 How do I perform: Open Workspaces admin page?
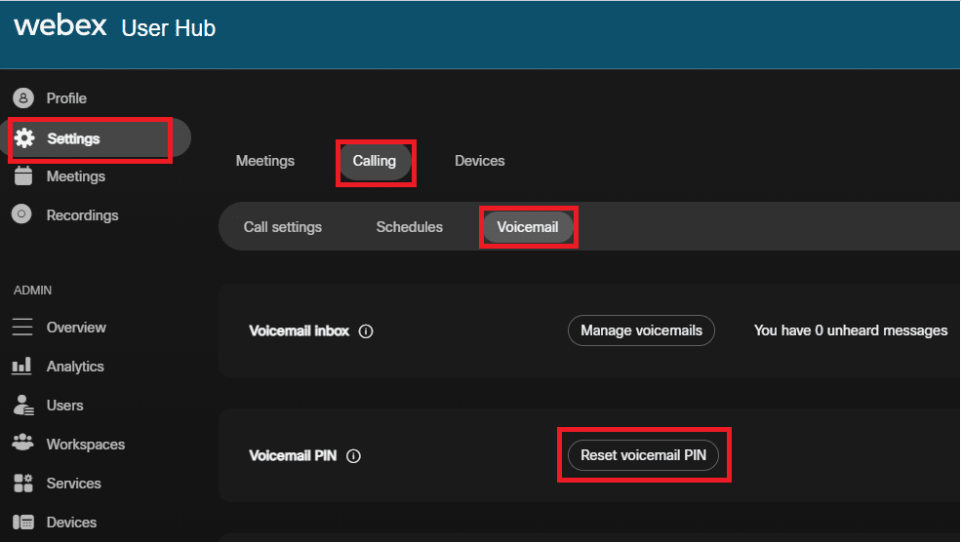(x=86, y=445)
